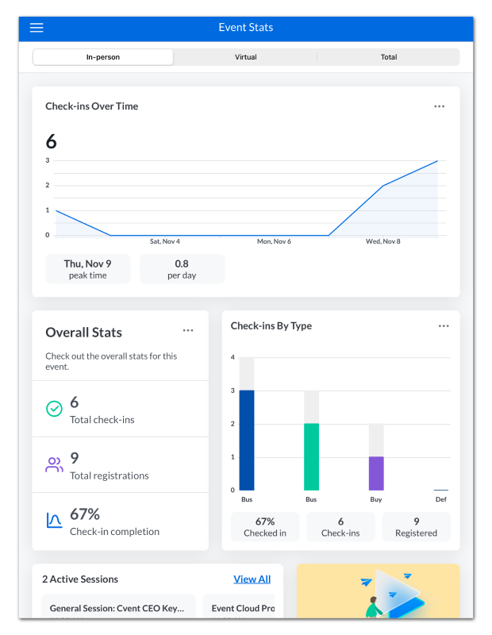The height and width of the screenshot is (635, 492).
Task: Open Overall Stats three-dot menu
Action: pos(188,330)
